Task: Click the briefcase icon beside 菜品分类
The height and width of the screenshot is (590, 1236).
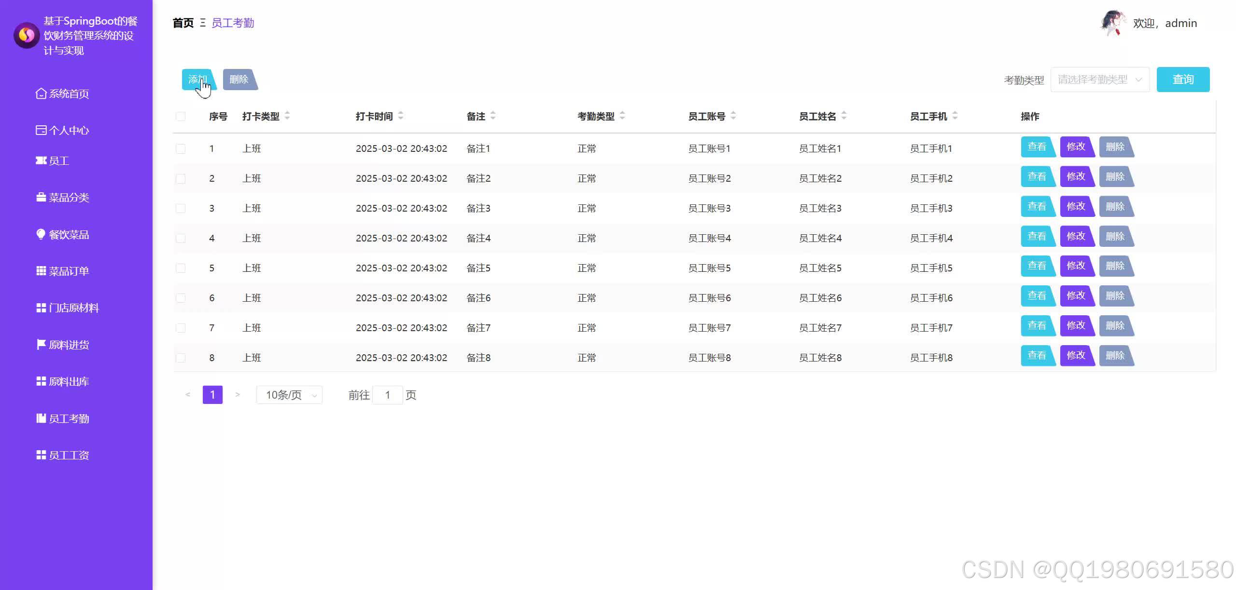Action: pyautogui.click(x=41, y=198)
